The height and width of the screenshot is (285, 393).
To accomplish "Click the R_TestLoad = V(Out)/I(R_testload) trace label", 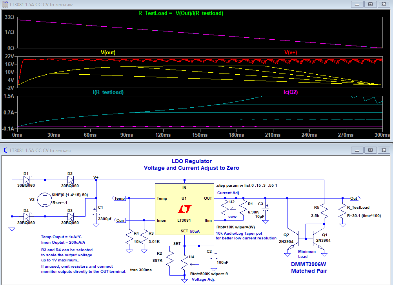I will tap(181, 13).
